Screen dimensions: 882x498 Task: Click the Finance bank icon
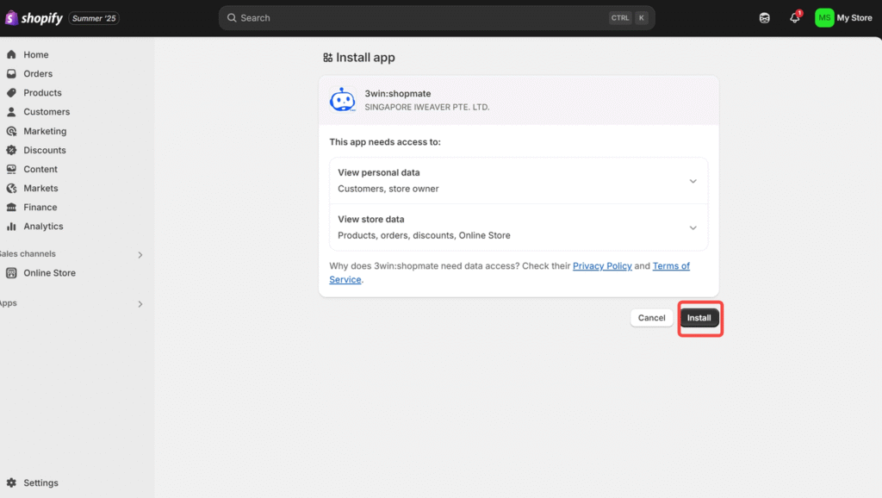pyautogui.click(x=11, y=207)
